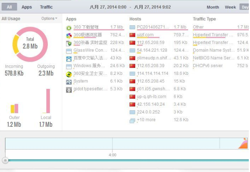
Task: Select the All view tab
Action: [x=9, y=7]
